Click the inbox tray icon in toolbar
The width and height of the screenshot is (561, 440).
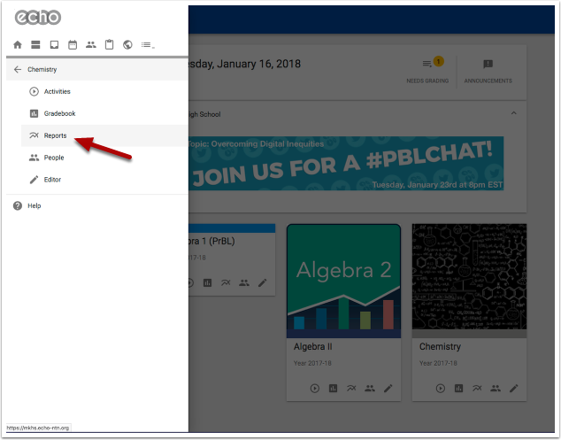(x=54, y=44)
